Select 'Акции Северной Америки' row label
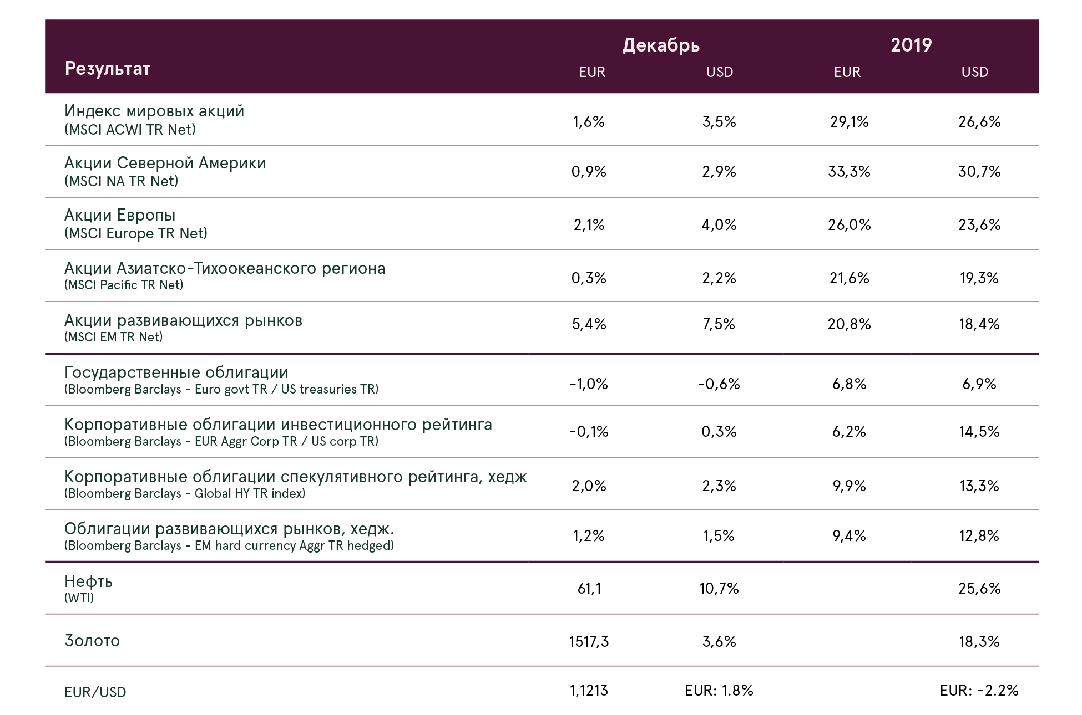 tap(165, 163)
